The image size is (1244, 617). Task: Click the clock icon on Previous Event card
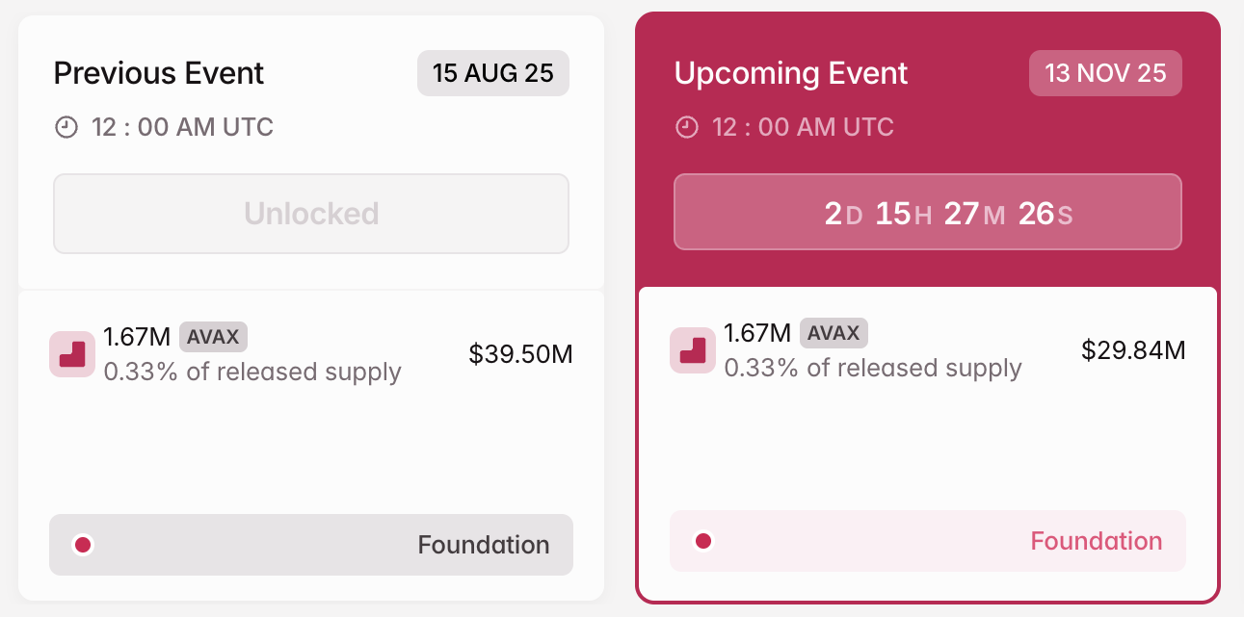pyautogui.click(x=65, y=126)
